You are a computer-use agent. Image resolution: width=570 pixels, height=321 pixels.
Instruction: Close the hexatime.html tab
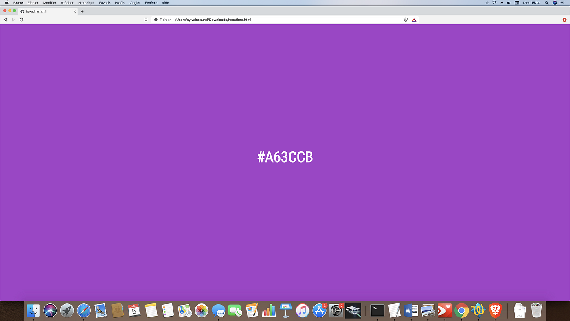(75, 11)
